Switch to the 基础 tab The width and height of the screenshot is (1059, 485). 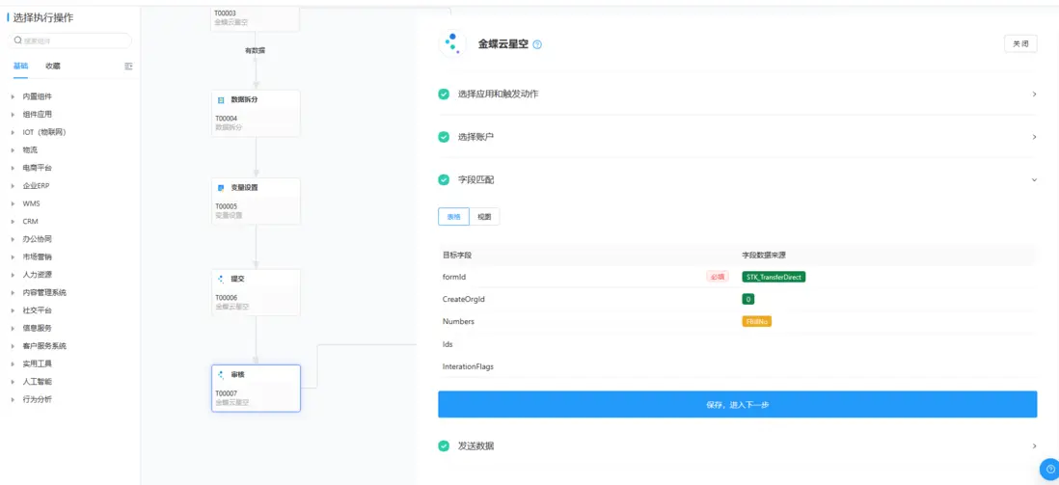(x=21, y=67)
